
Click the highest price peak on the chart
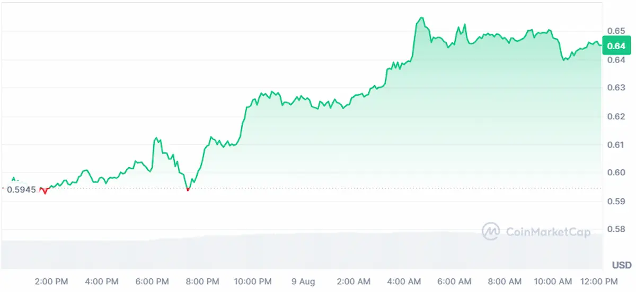(422, 18)
